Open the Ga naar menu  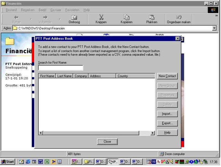pos(56,10)
